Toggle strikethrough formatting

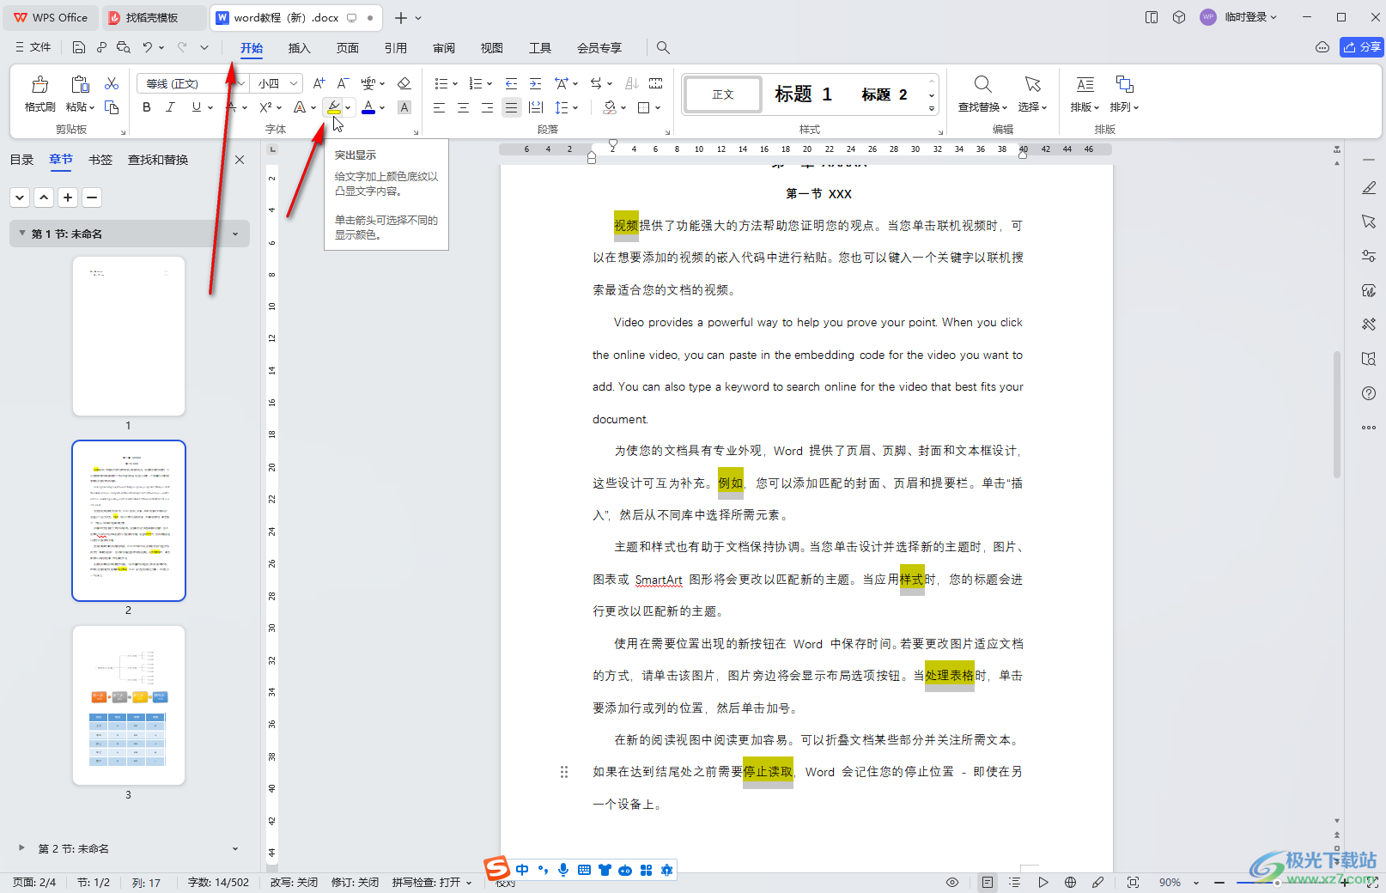(232, 107)
